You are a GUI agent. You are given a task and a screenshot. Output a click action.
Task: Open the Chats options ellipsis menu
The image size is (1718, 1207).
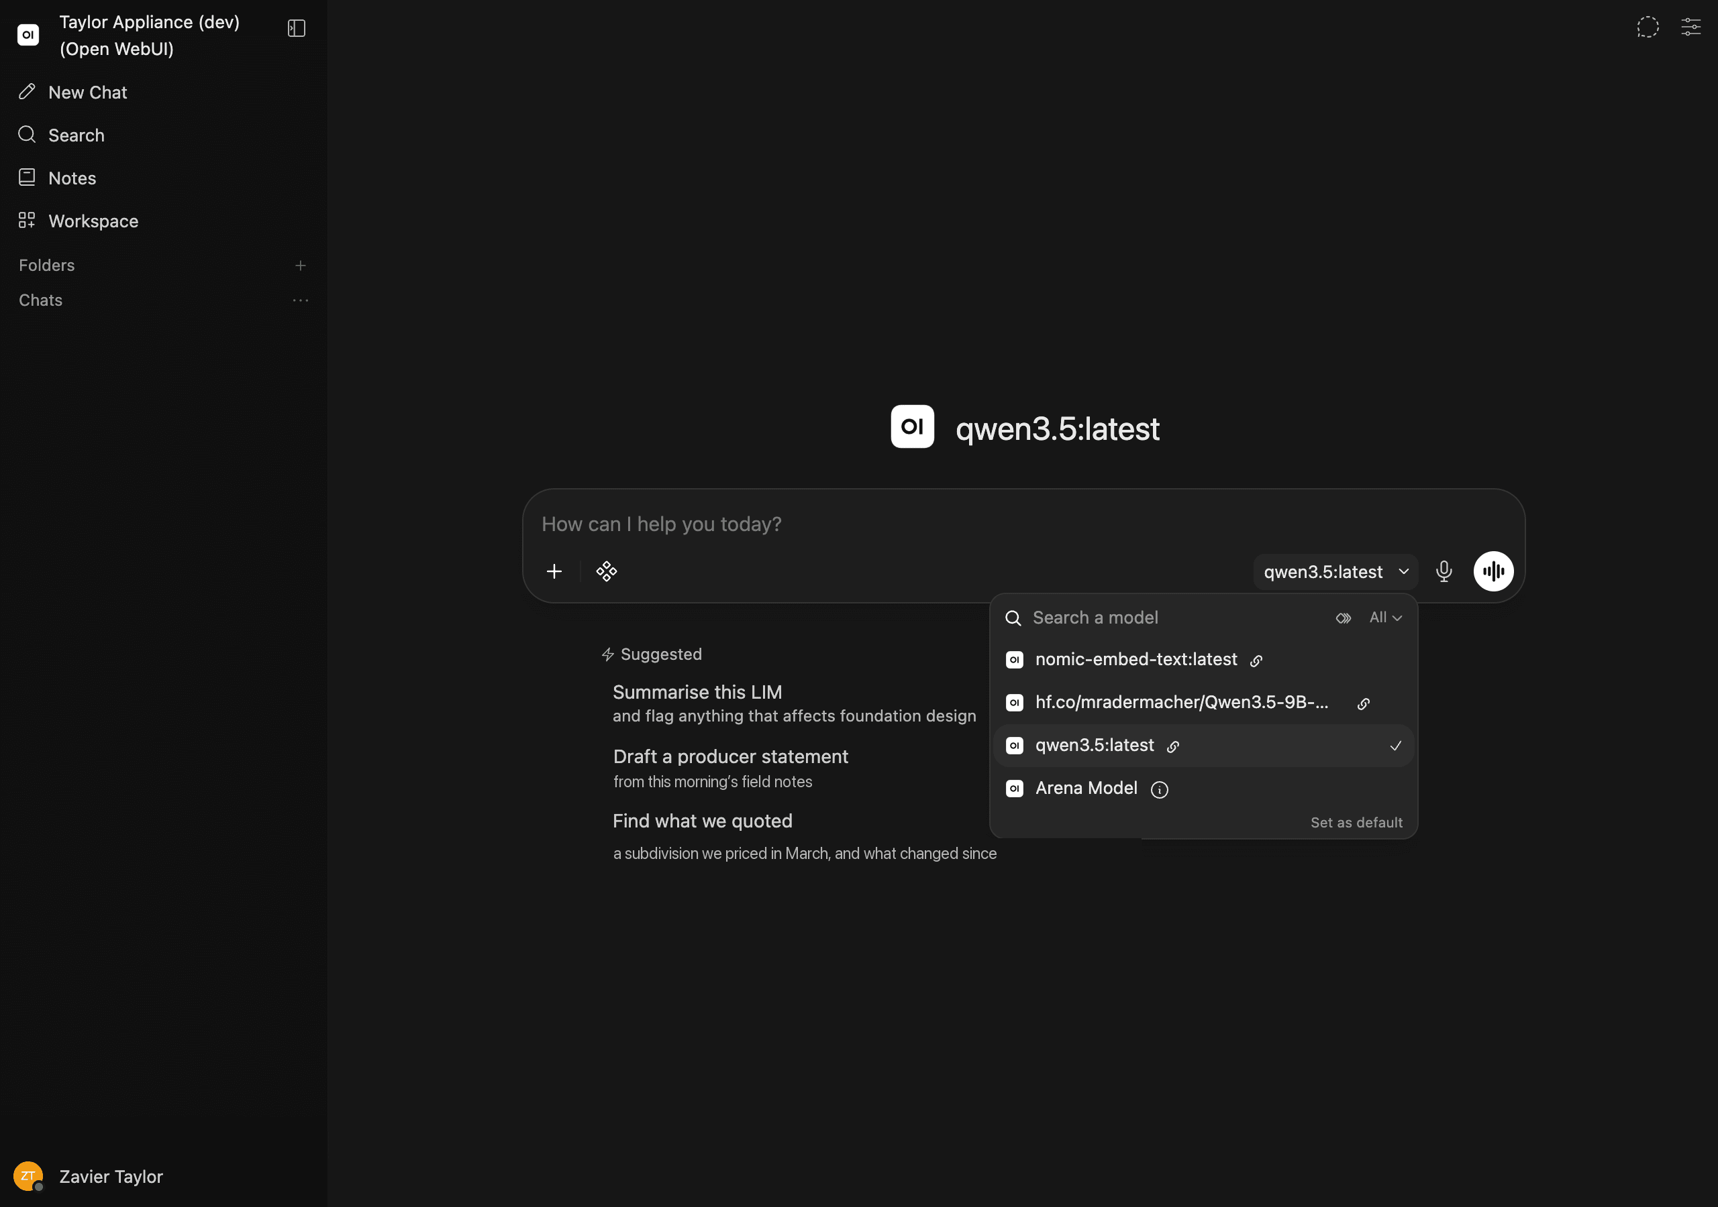300,300
